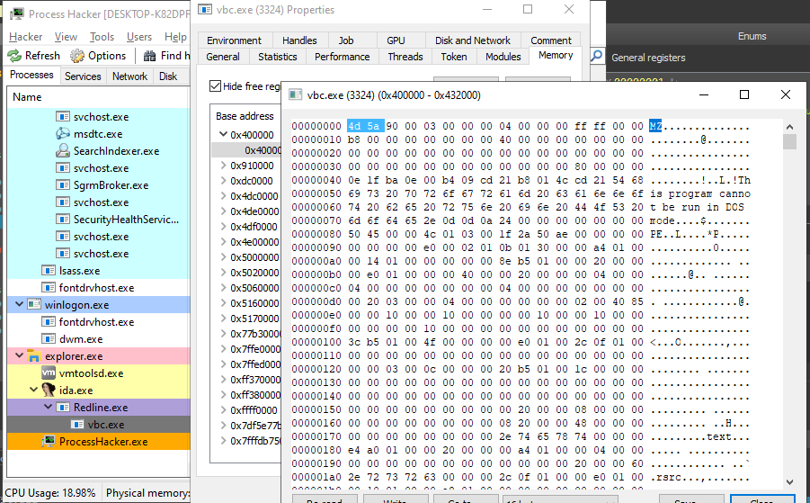Screen dimensions: 810x503
Task: Select the 0x5020000 memory row
Action: click(246, 273)
